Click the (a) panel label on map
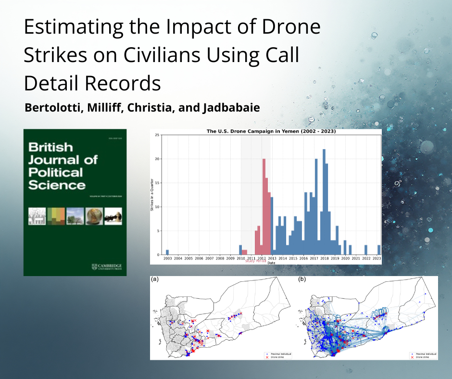This screenshot has width=452, height=379. pyautogui.click(x=154, y=279)
